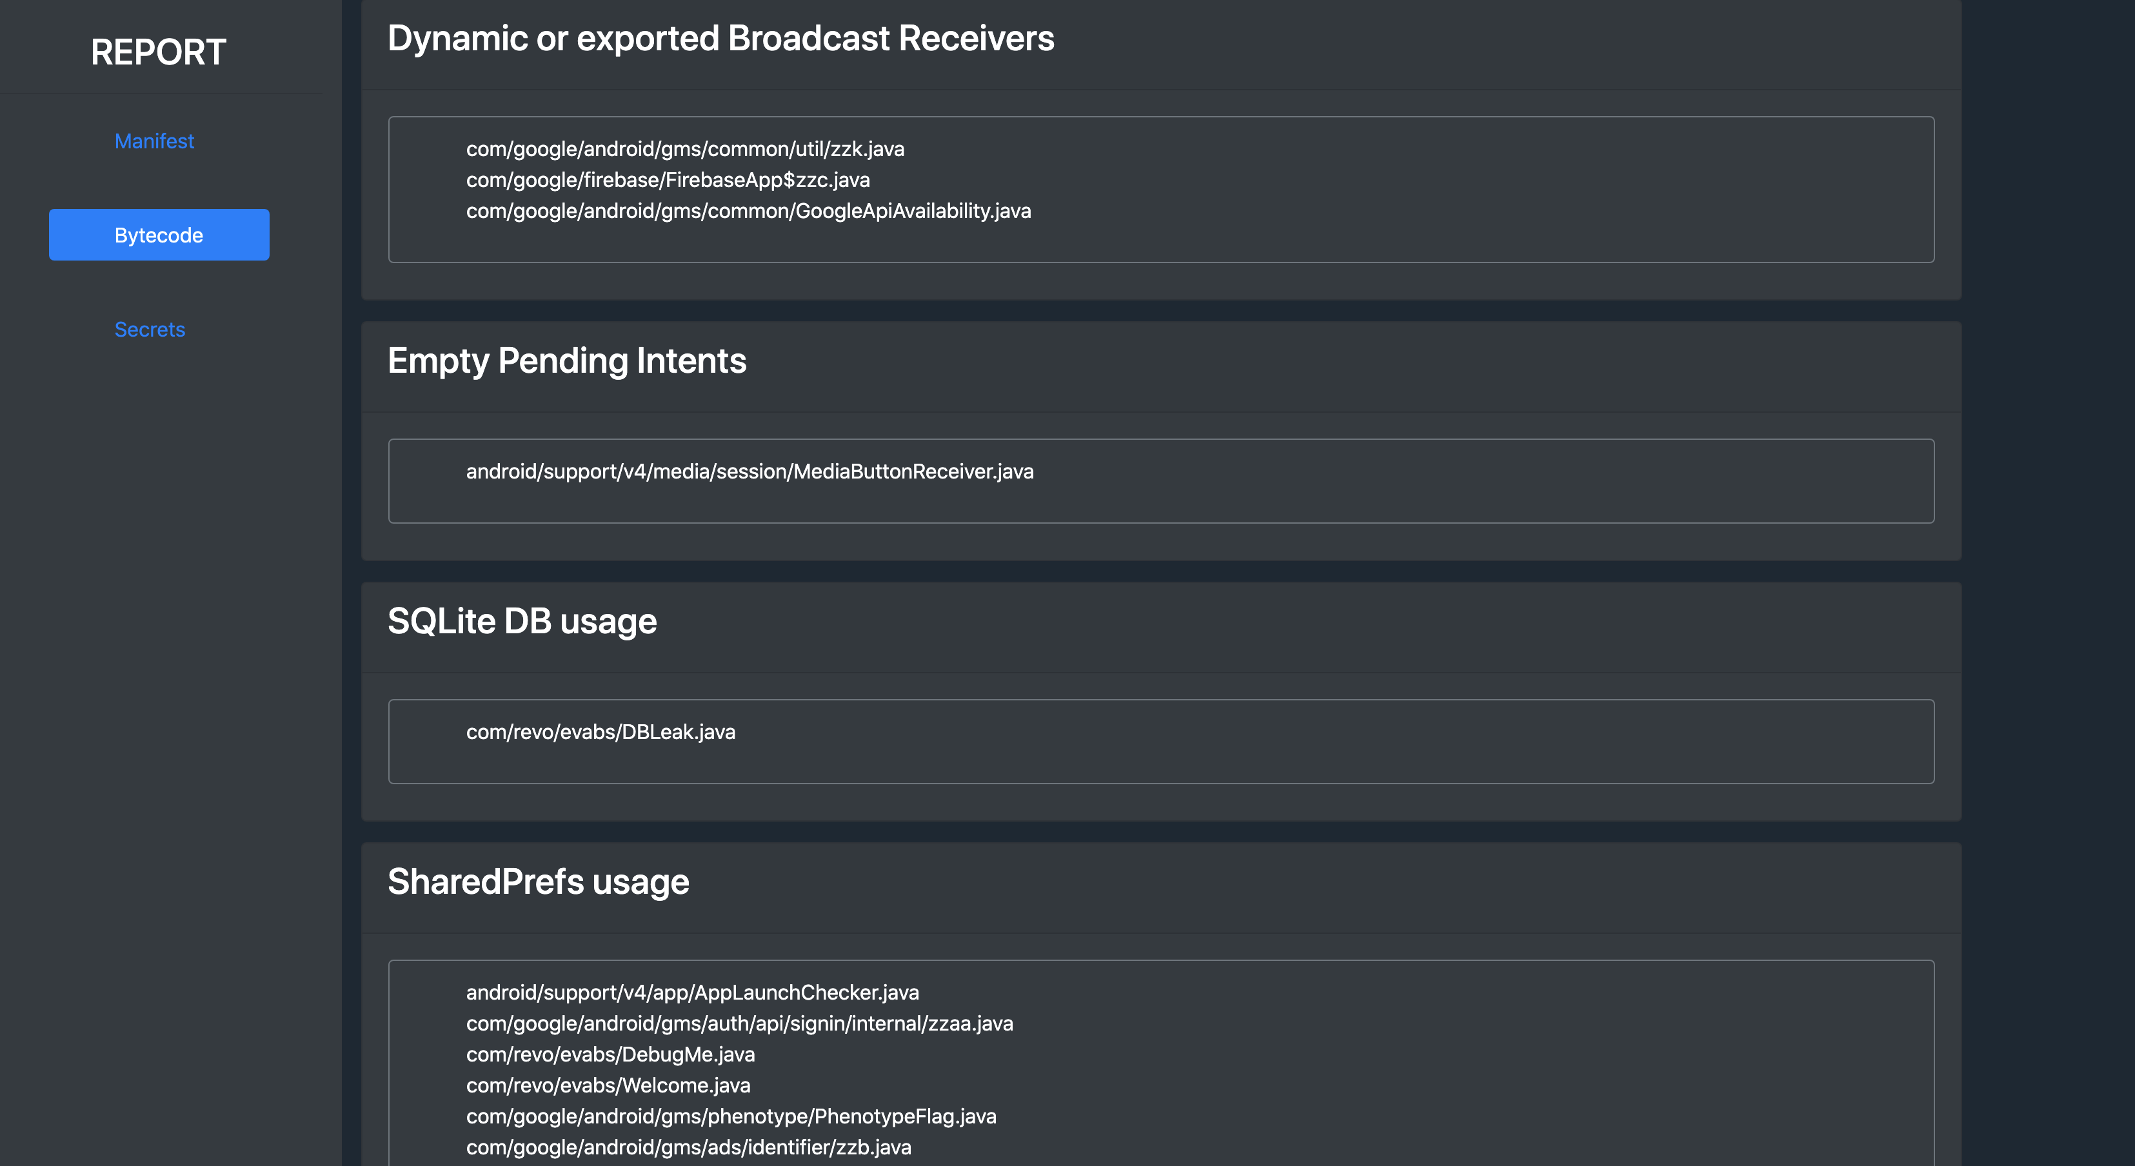Screen dimensions: 2135x1166
Task: Open the Manifest section link
Action: 154,142
